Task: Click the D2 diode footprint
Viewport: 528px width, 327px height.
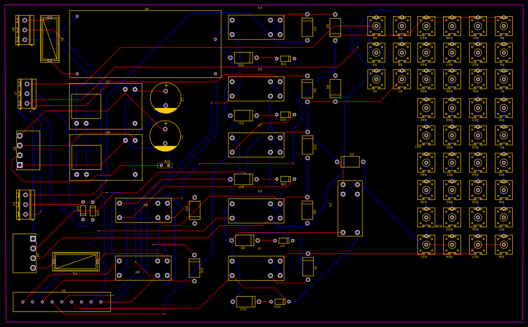Action: click(x=350, y=162)
